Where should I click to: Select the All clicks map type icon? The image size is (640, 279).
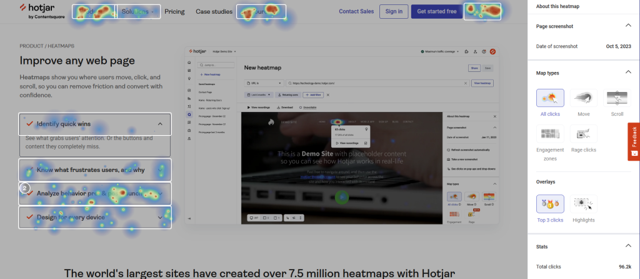[550, 98]
